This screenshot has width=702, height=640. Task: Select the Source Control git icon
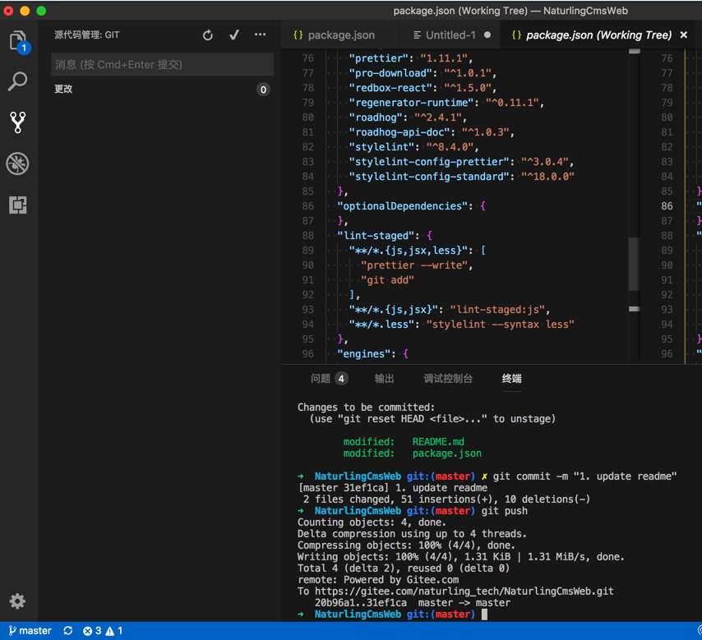point(18,122)
